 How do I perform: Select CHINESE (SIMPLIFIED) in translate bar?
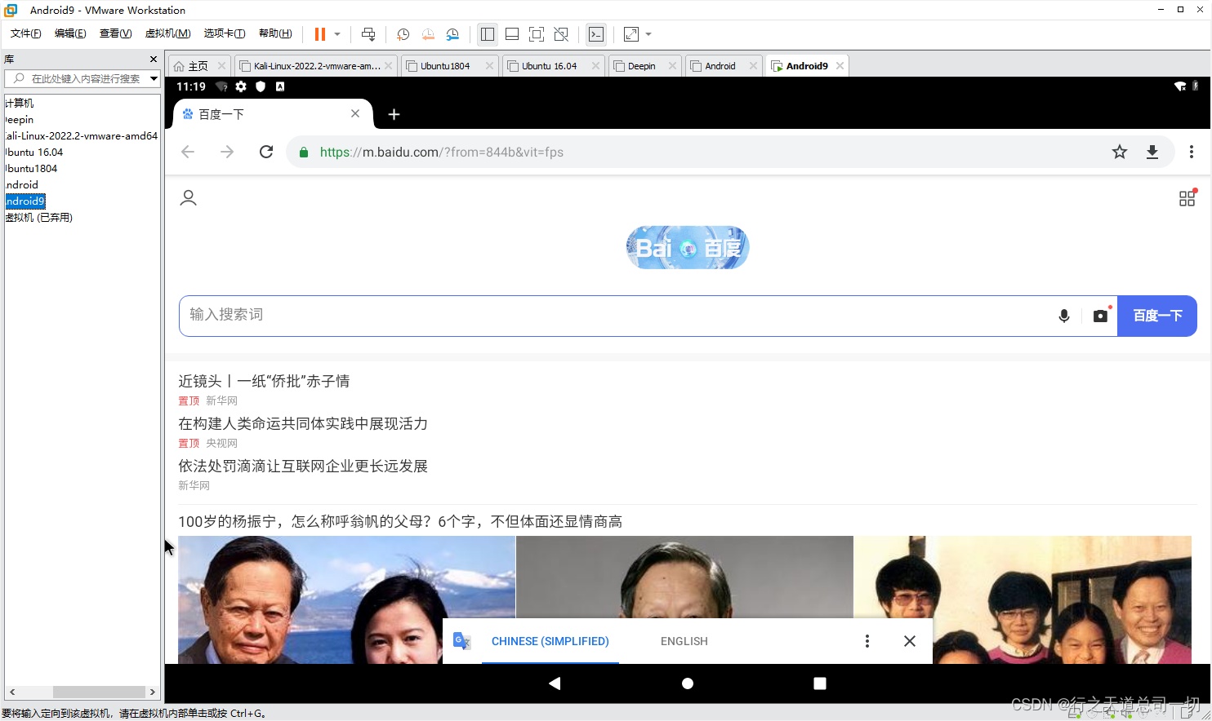550,641
